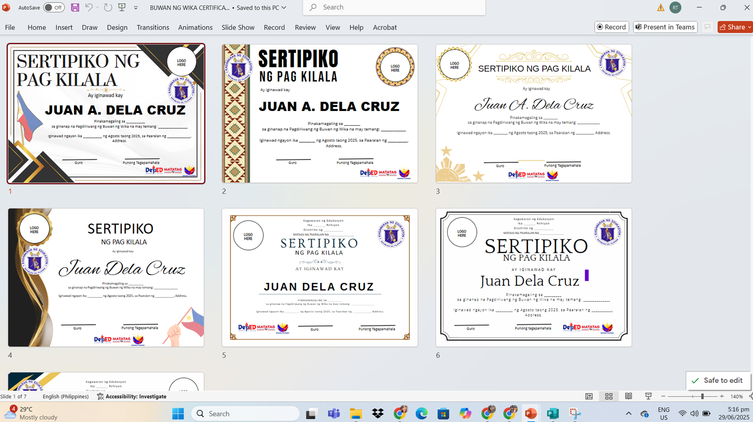
Task: Open the Undo history dropdown arrow
Action: (98, 7)
